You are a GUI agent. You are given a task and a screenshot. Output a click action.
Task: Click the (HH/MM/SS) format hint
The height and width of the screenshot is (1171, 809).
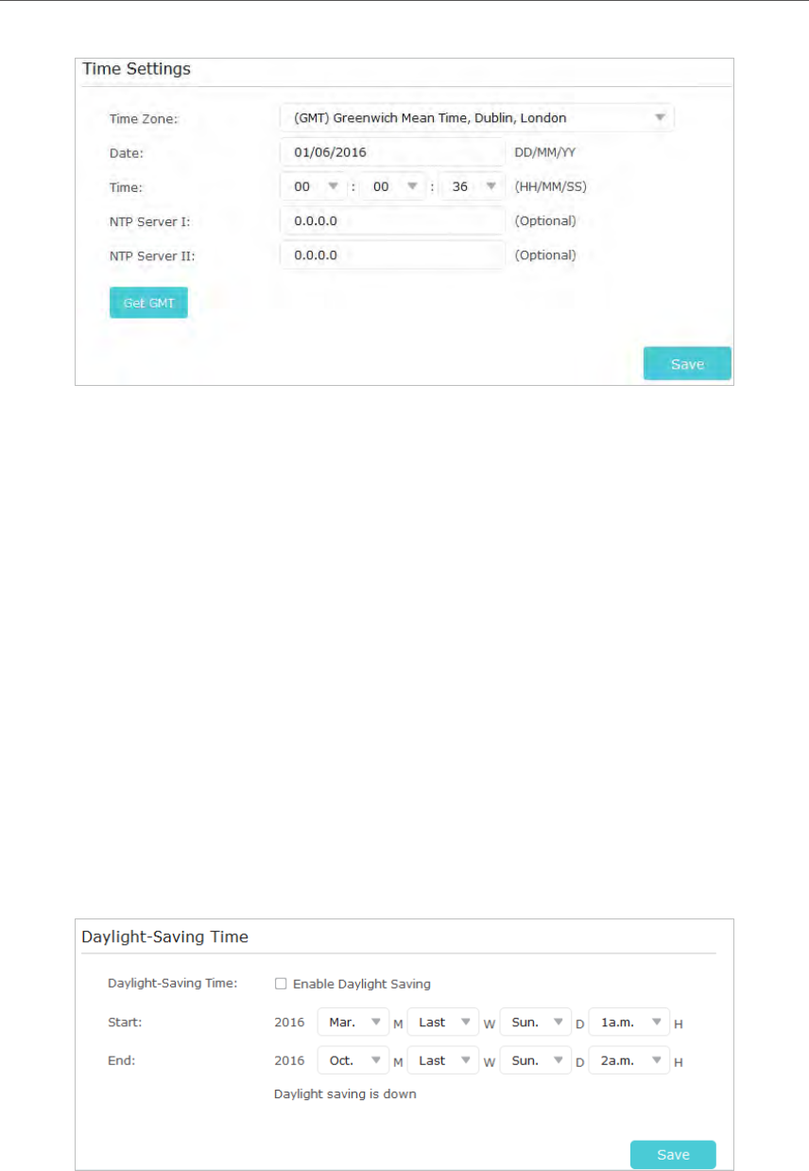pos(550,186)
